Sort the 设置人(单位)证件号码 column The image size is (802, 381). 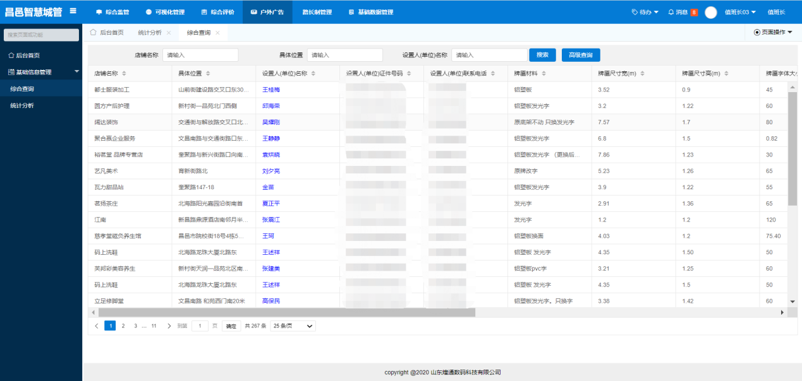pos(409,73)
